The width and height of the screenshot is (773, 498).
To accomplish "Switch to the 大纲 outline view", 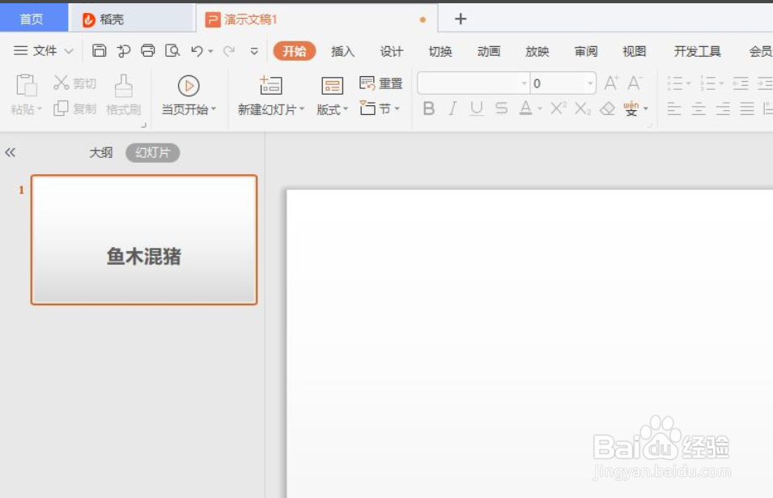I will [100, 152].
